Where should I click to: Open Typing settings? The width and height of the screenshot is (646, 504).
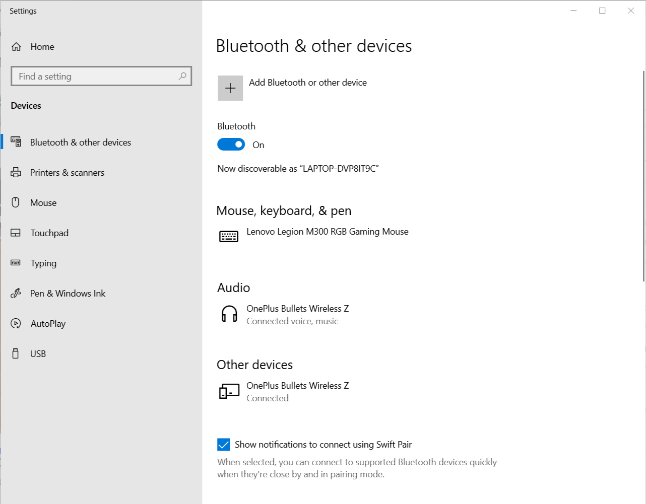point(43,263)
